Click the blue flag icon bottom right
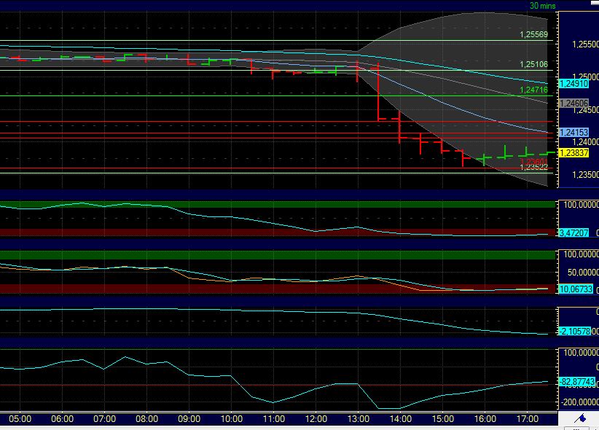 pyautogui.click(x=581, y=418)
